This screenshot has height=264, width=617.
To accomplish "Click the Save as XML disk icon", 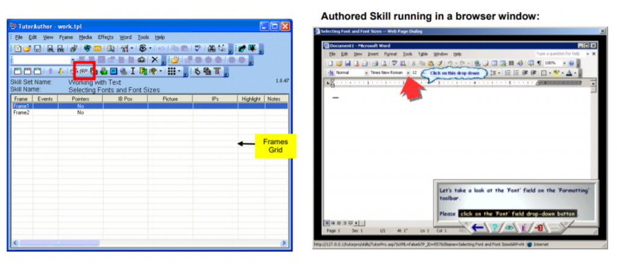I will (51, 49).
